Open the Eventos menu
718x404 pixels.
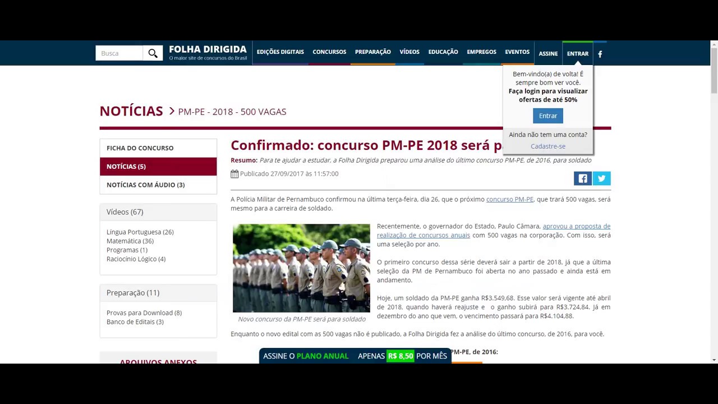click(x=517, y=52)
